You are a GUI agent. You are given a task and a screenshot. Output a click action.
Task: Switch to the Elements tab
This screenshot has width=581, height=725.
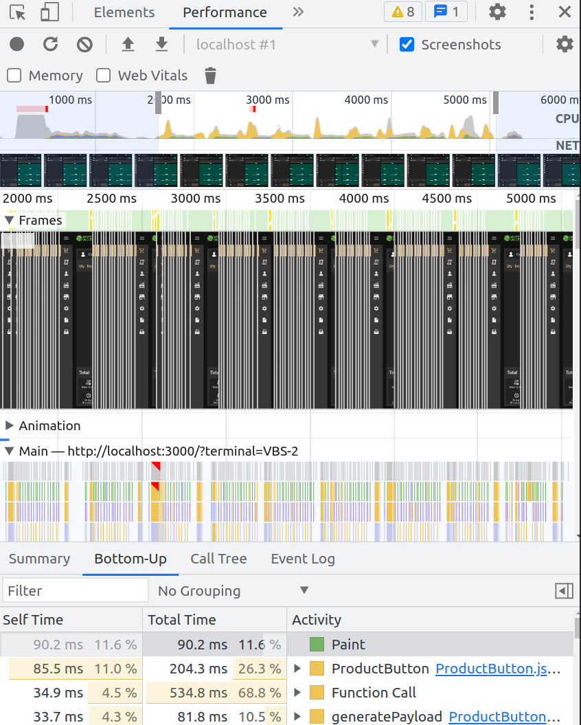point(124,12)
